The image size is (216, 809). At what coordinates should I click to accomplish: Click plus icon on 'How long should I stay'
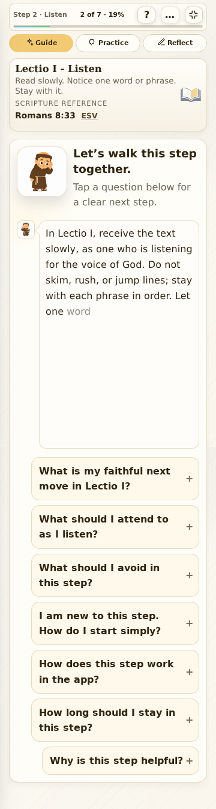190,720
